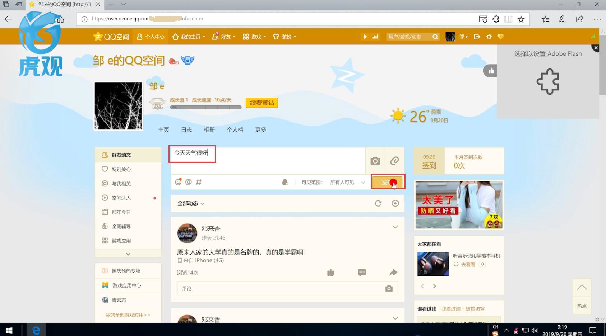This screenshot has height=336, width=606.
Task: Click the bell icon in the post toolbar
Action: click(285, 182)
